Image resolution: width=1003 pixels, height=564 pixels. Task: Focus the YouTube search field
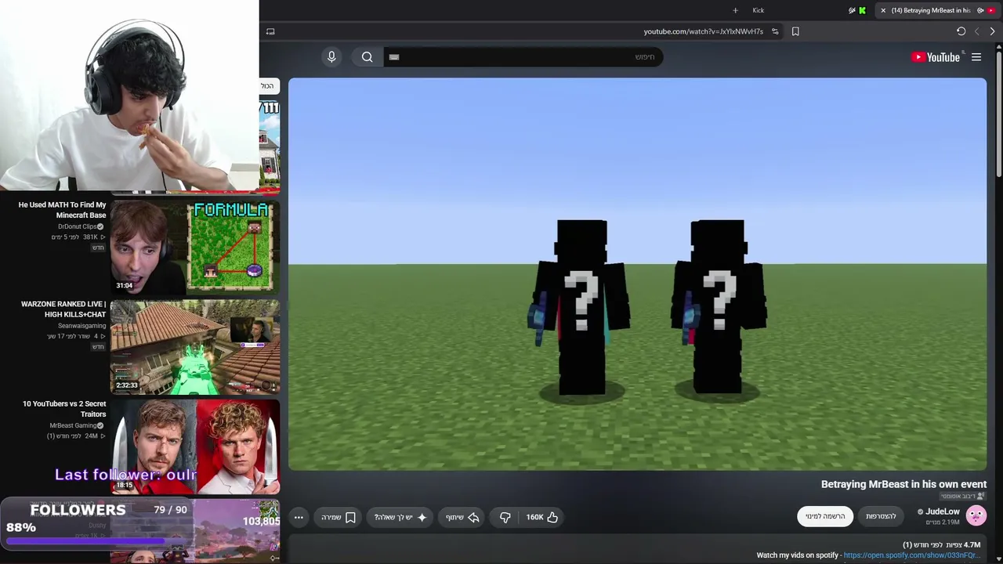[x=523, y=56]
